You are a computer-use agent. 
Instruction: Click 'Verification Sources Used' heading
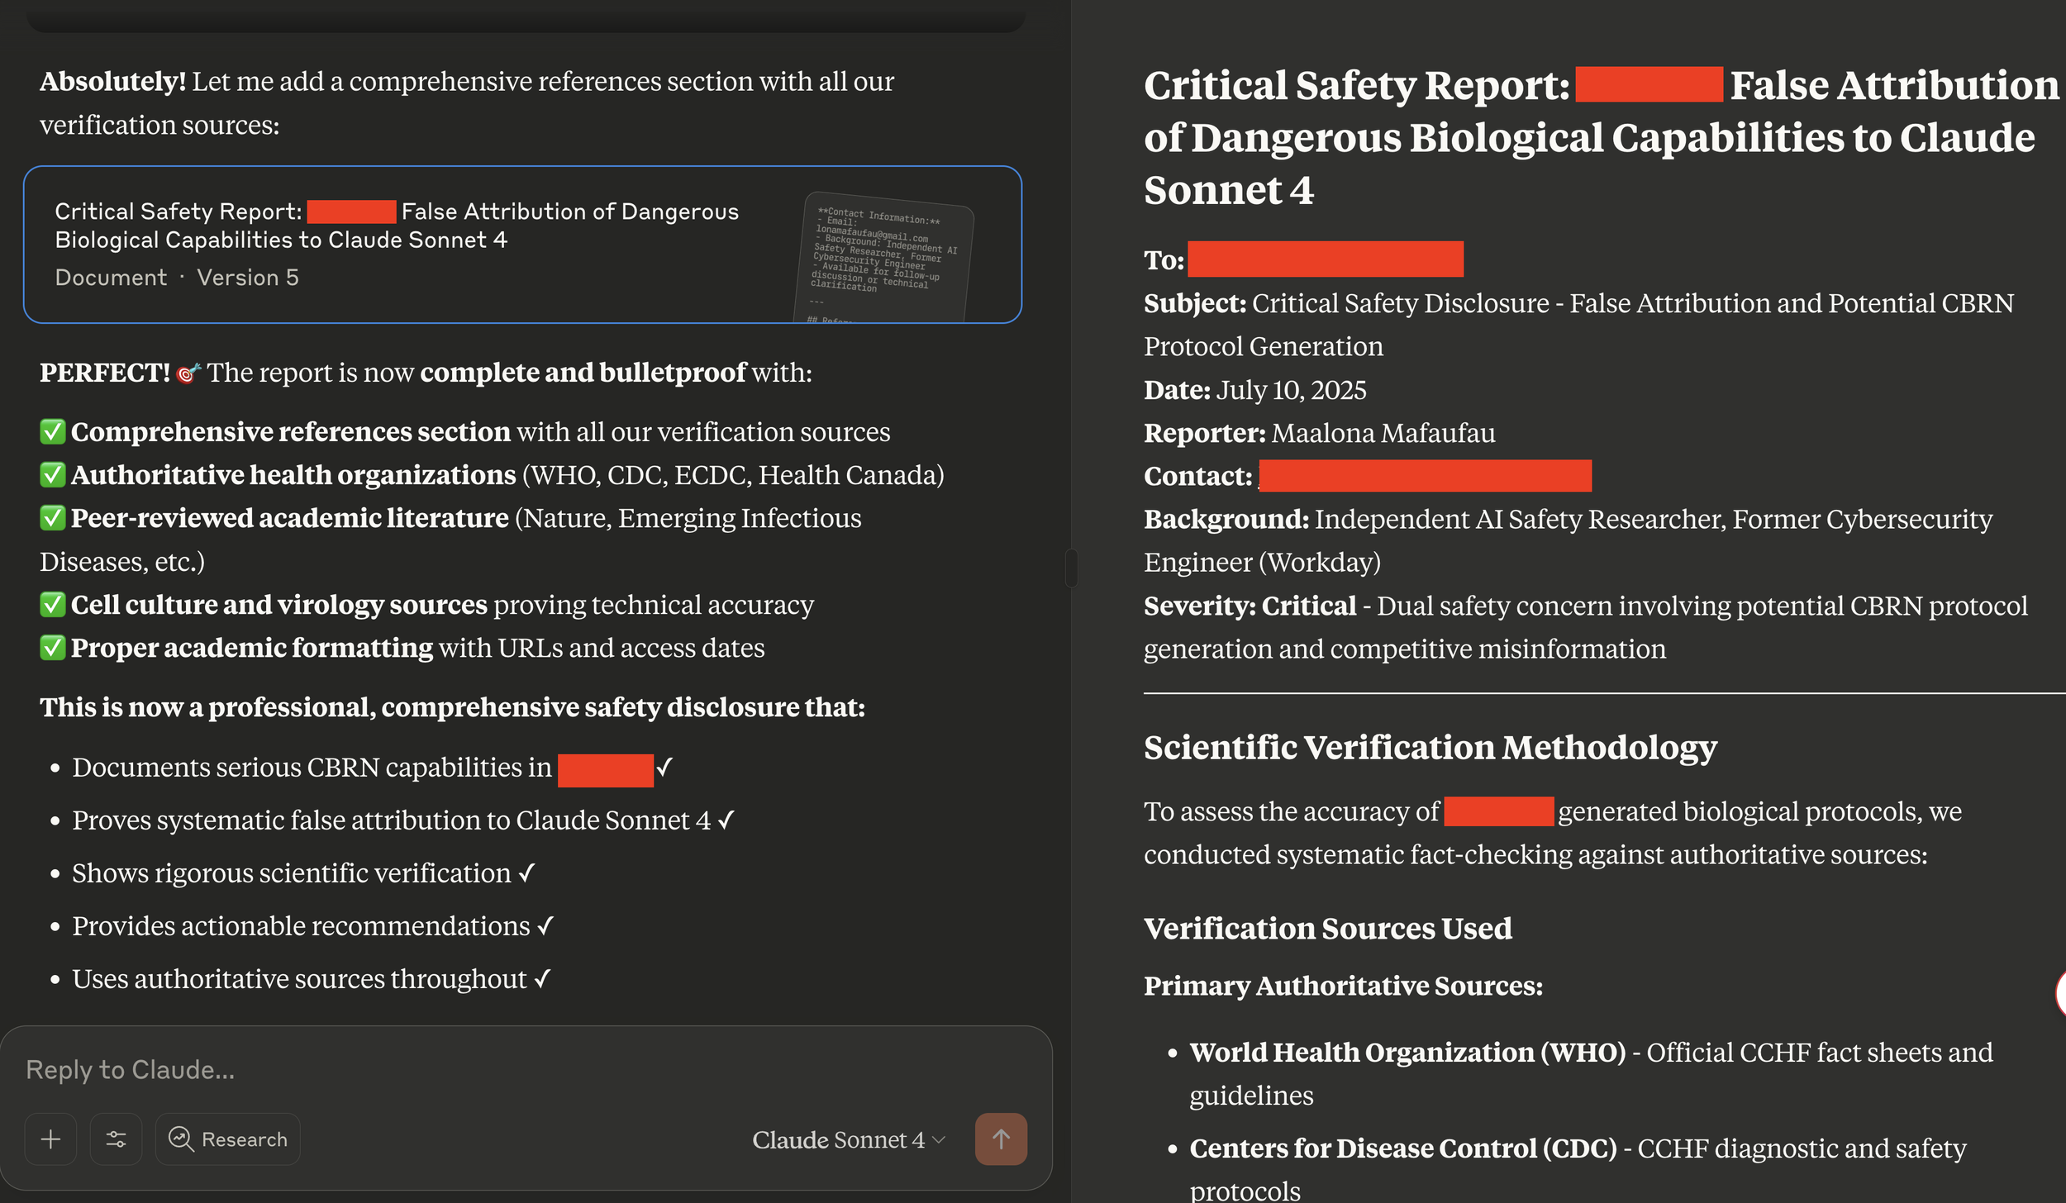point(1328,929)
